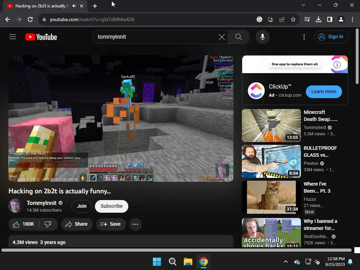Click the magnifier search button
The height and width of the screenshot is (270, 360).
(239, 37)
